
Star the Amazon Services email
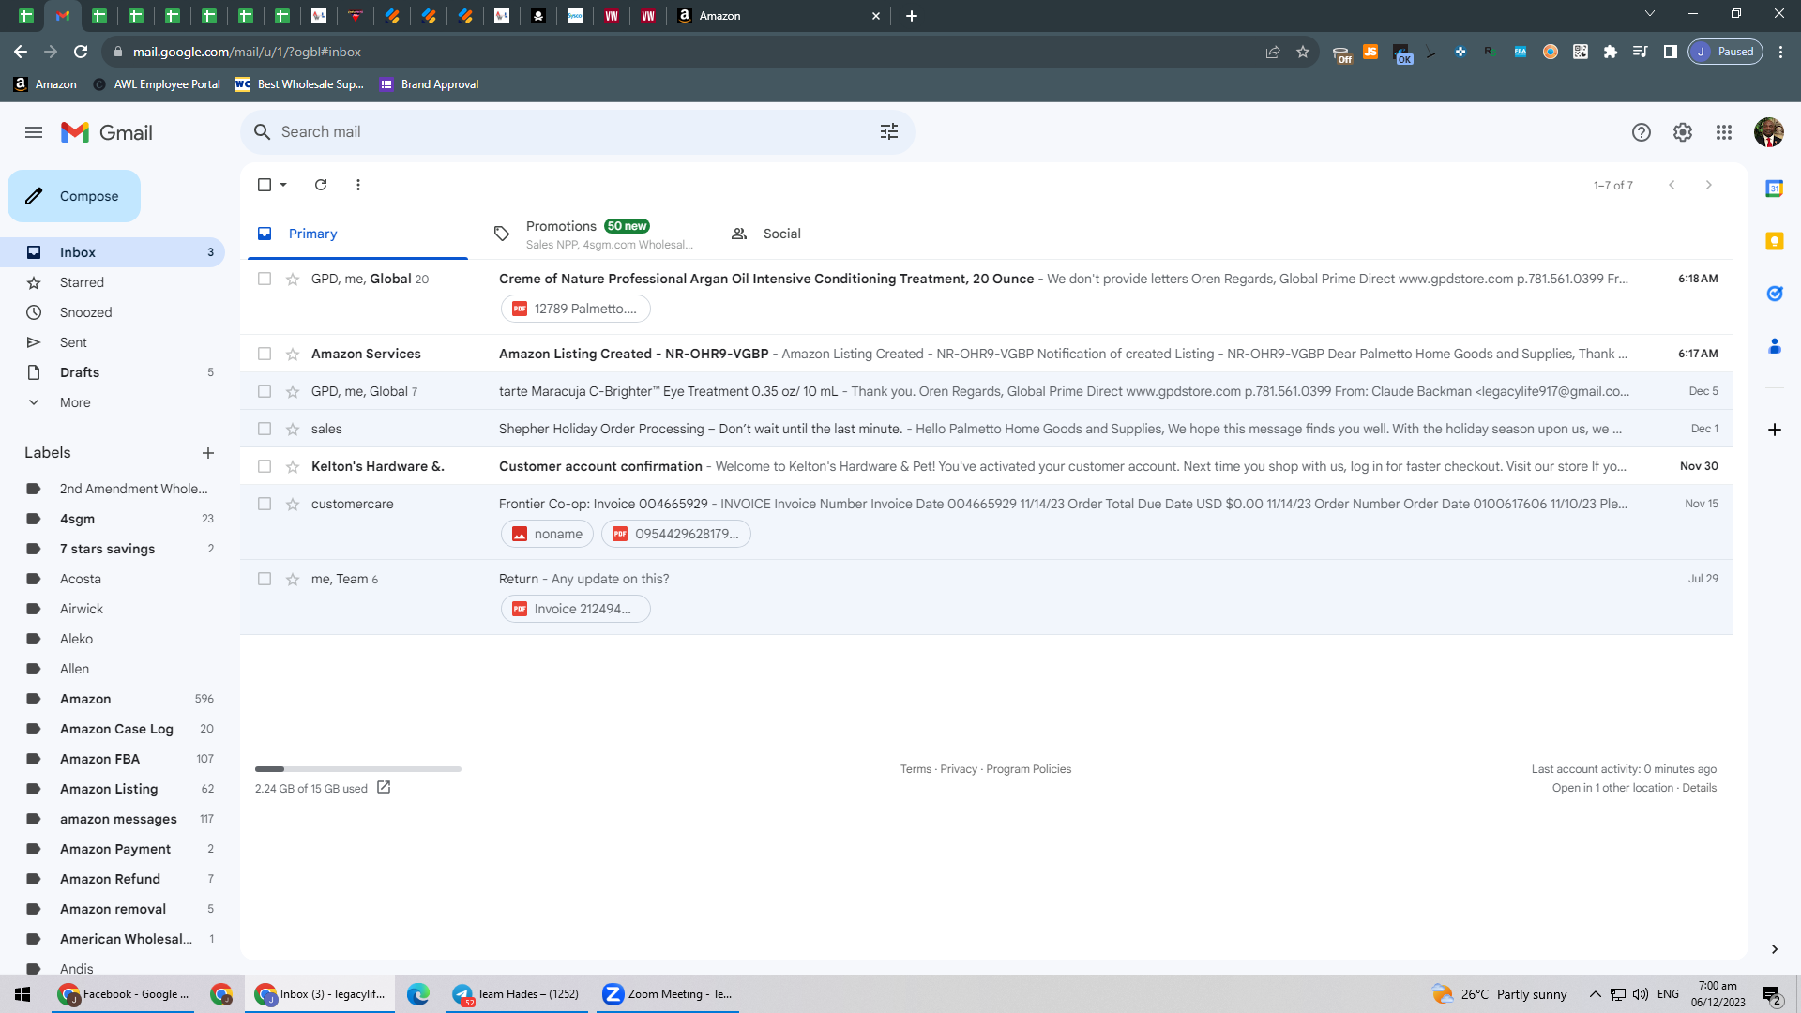[x=293, y=354]
